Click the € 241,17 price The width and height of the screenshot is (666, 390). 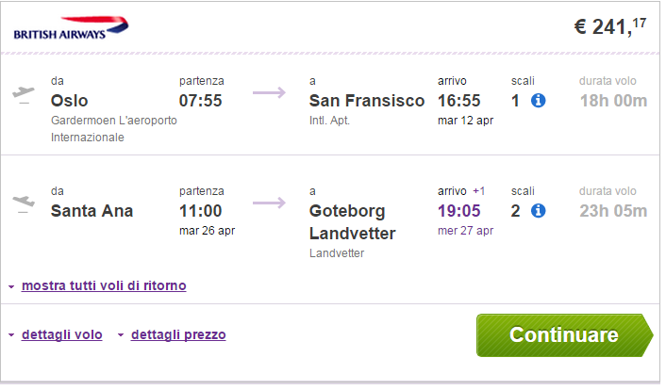(610, 26)
